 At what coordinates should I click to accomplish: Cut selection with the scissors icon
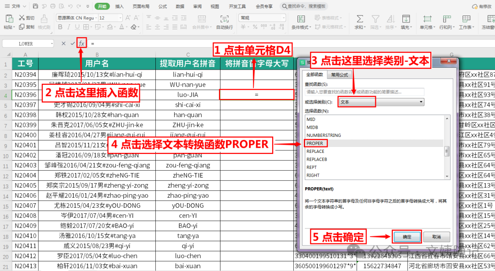tap(22, 18)
